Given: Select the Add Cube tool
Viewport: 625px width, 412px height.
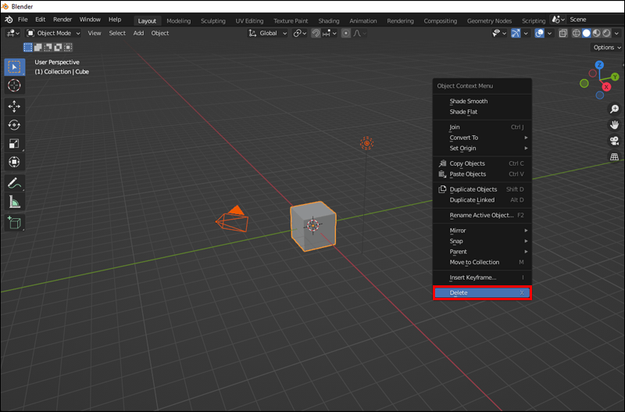Looking at the screenshot, I should pos(14,223).
